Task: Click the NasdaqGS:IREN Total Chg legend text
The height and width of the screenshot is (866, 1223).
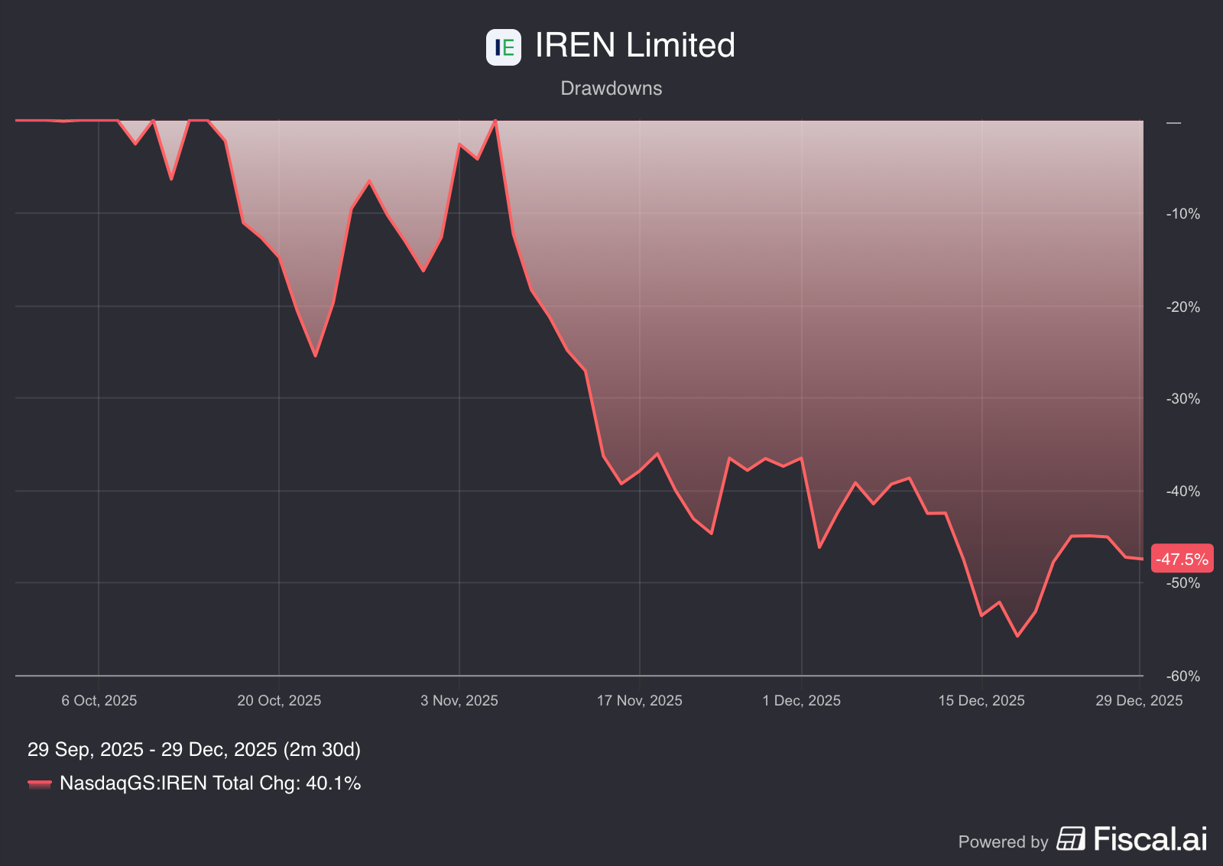Action: click(210, 783)
